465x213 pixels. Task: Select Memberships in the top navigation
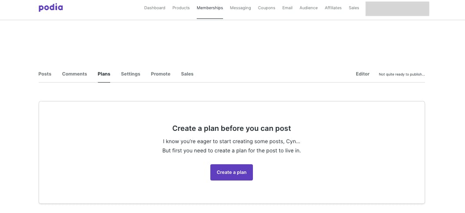209,8
